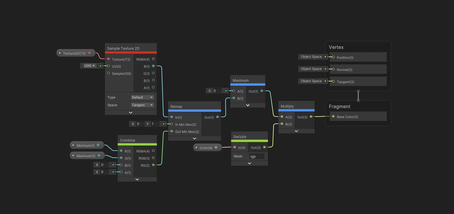Select the Swizzle node title
Screen dimensions: 454x214
[x=240, y=137]
